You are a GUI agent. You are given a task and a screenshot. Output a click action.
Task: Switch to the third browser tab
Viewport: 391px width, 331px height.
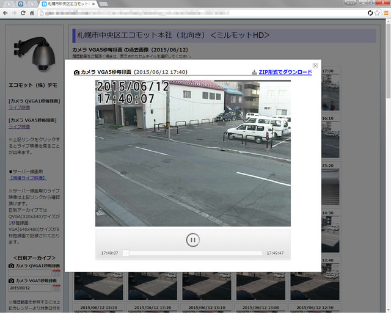click(x=32, y=4)
